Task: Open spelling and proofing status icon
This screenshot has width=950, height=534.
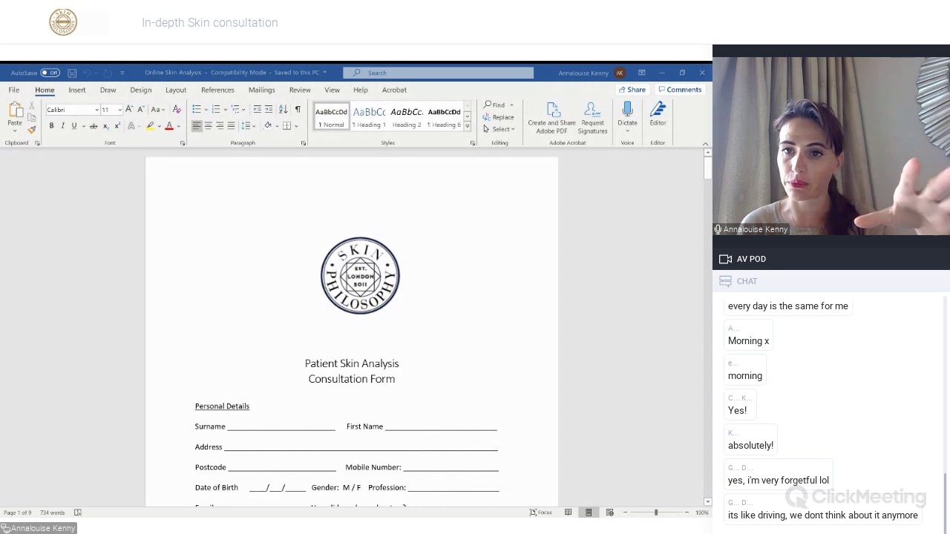Action: click(78, 512)
